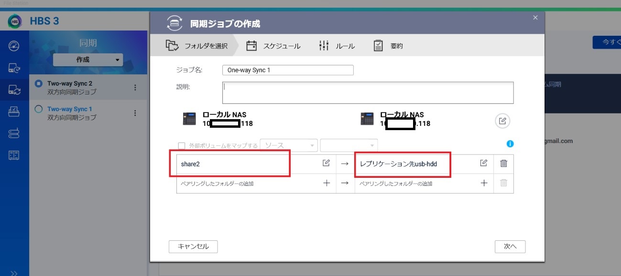Delete the share2 folder pair
621x276 pixels.
click(503, 164)
